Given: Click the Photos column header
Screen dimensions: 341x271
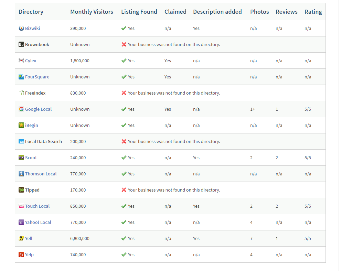Looking at the screenshot, I should tap(259, 12).
